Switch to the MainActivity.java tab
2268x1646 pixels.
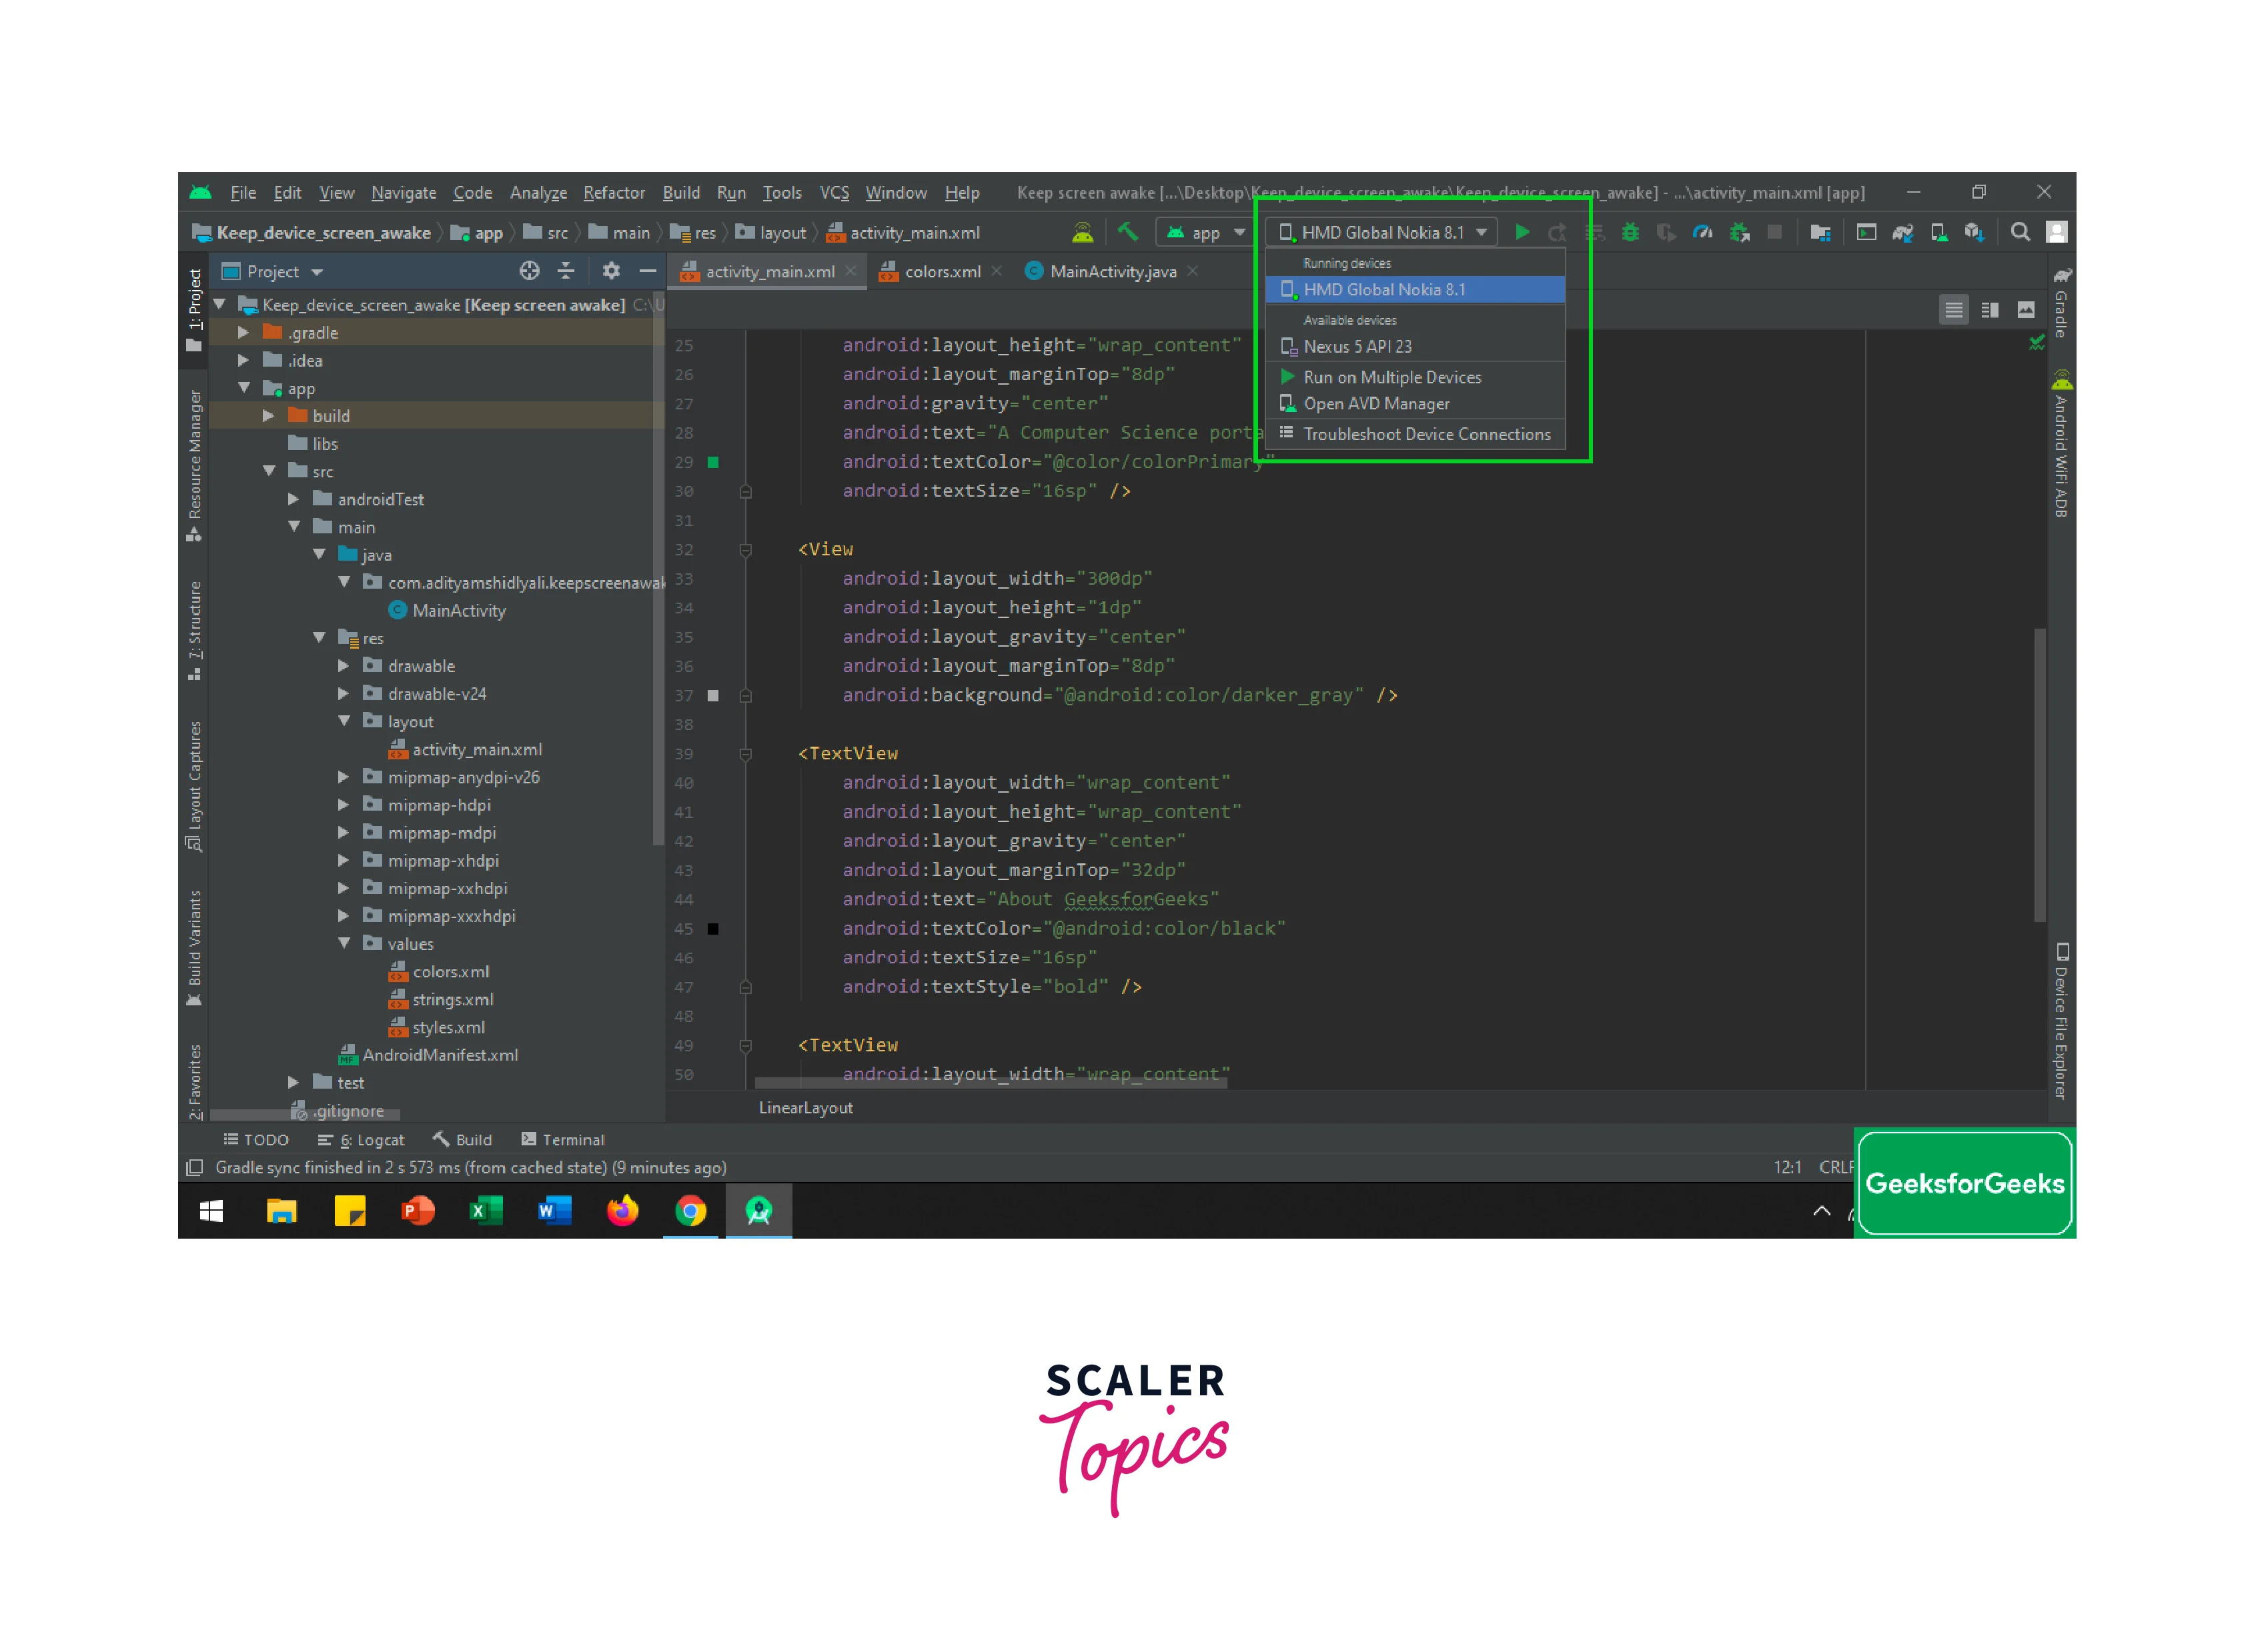tap(1112, 272)
